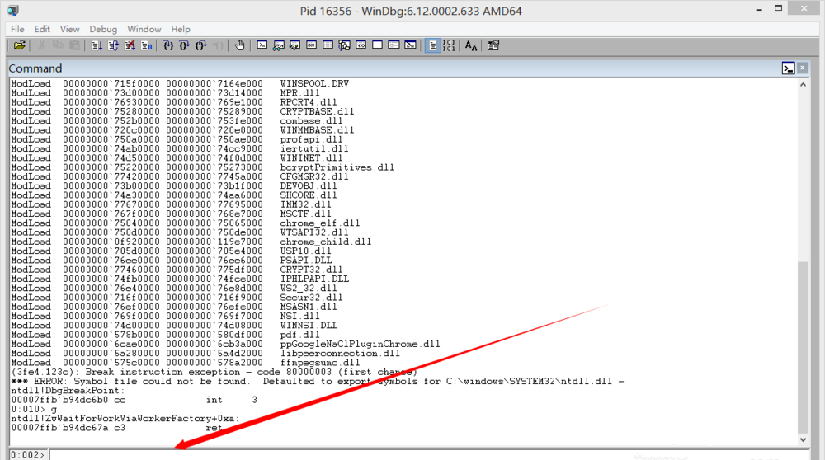The height and width of the screenshot is (460, 825).
Task: Click the Break toolbar icon
Action: point(146,45)
